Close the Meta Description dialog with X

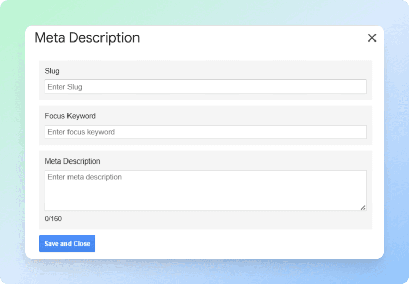[372, 38]
